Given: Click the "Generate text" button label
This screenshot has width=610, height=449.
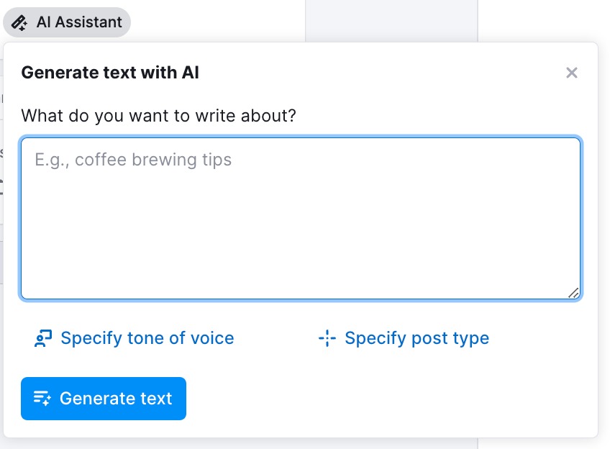Looking at the screenshot, I should [x=116, y=399].
